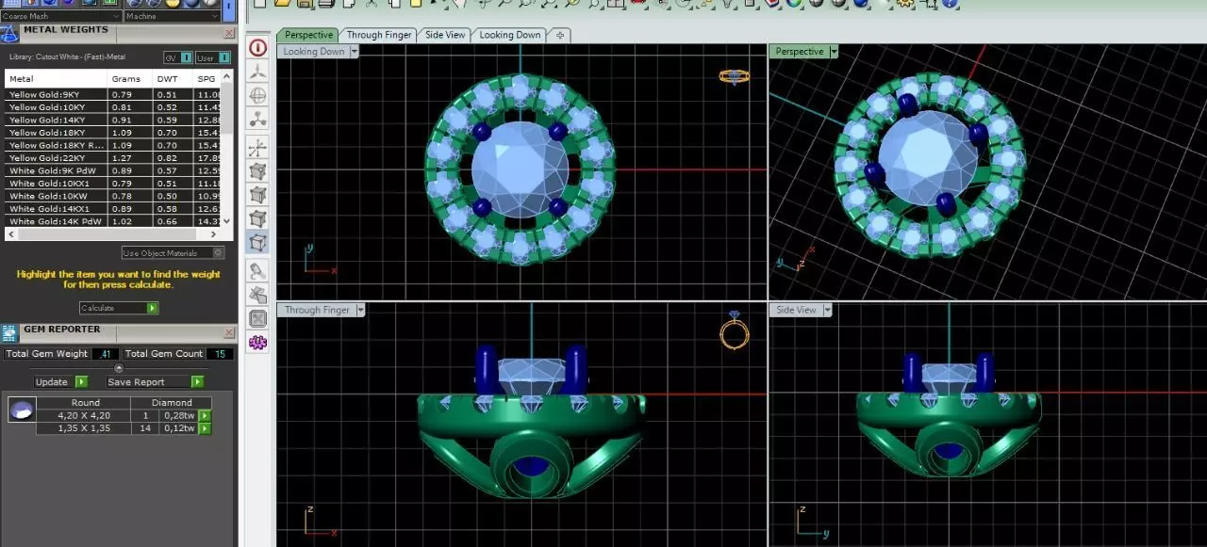The width and height of the screenshot is (1207, 547).
Task: Click the red circle icon in the side toolbar
Action: (257, 48)
